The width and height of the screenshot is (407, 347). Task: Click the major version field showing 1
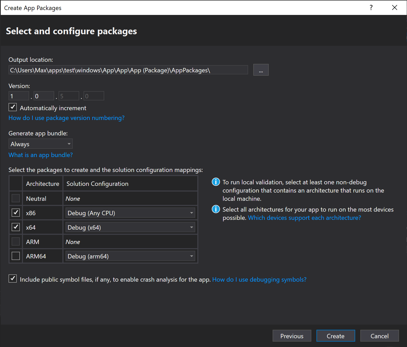coord(19,96)
